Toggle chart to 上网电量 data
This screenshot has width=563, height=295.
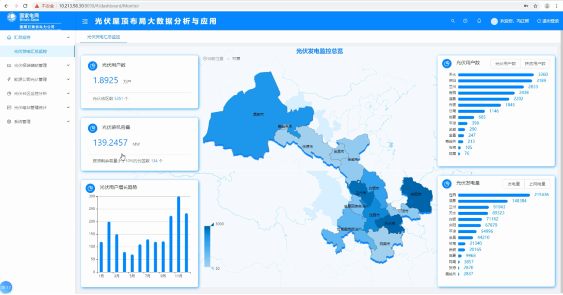537,184
